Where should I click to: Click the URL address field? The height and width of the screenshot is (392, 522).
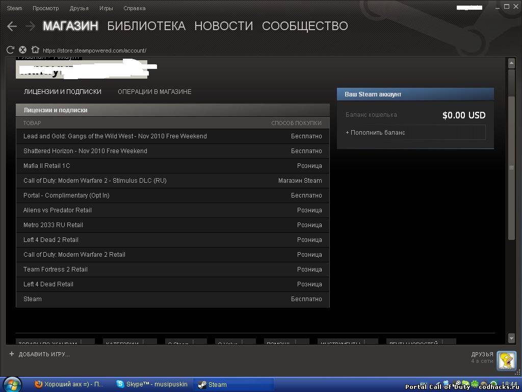click(x=94, y=51)
